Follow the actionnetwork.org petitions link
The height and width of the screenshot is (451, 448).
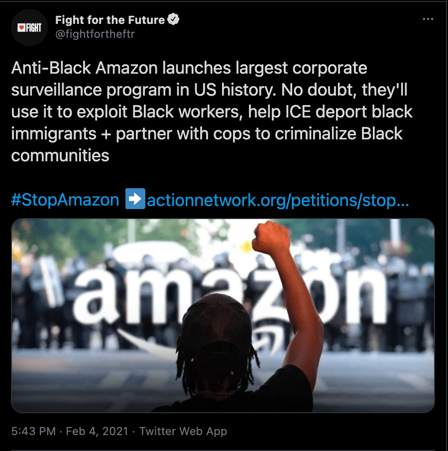[278, 200]
